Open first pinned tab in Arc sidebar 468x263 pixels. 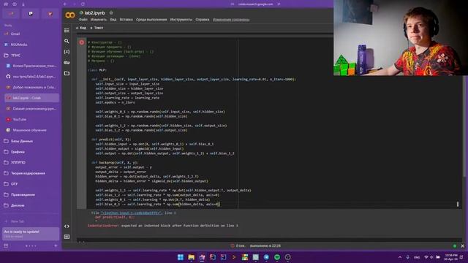tap(12, 14)
